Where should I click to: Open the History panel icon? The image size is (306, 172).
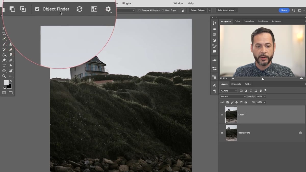[214, 23]
